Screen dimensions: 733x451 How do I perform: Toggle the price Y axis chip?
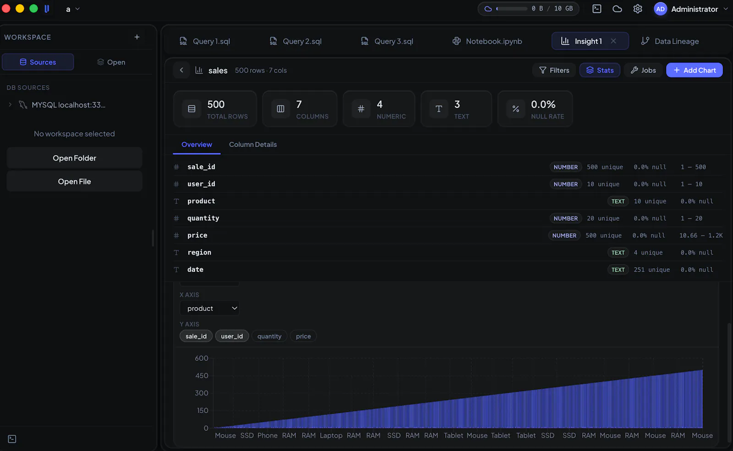pos(303,336)
